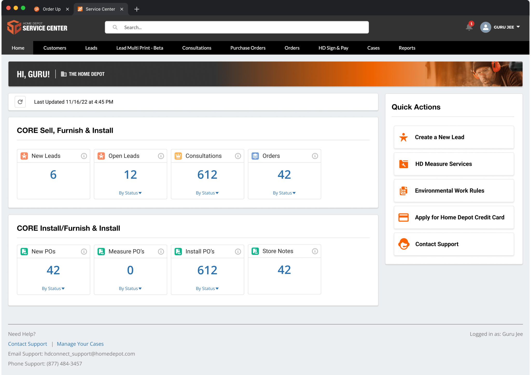Click the Consultations crown icon

pos(178,156)
